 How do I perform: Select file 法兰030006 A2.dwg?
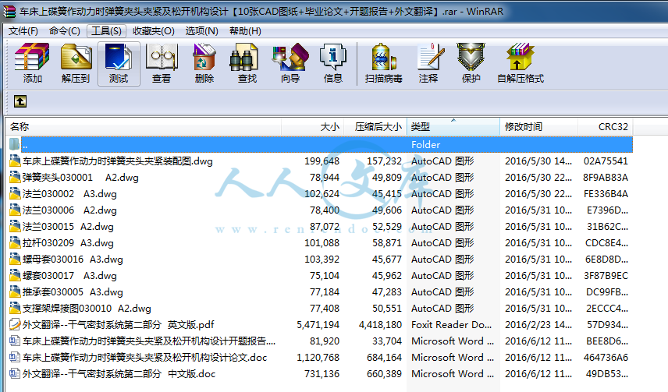(x=69, y=210)
